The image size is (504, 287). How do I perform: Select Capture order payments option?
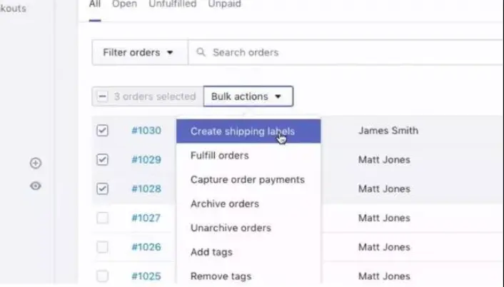coord(247,179)
